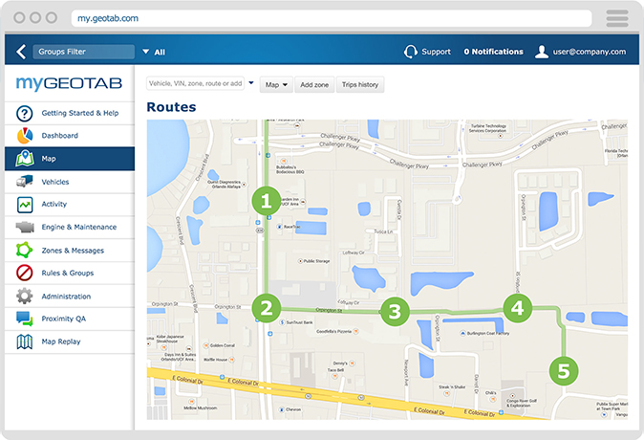The width and height of the screenshot is (644, 440).
Task: Select route stop marker 2
Action: [267, 308]
